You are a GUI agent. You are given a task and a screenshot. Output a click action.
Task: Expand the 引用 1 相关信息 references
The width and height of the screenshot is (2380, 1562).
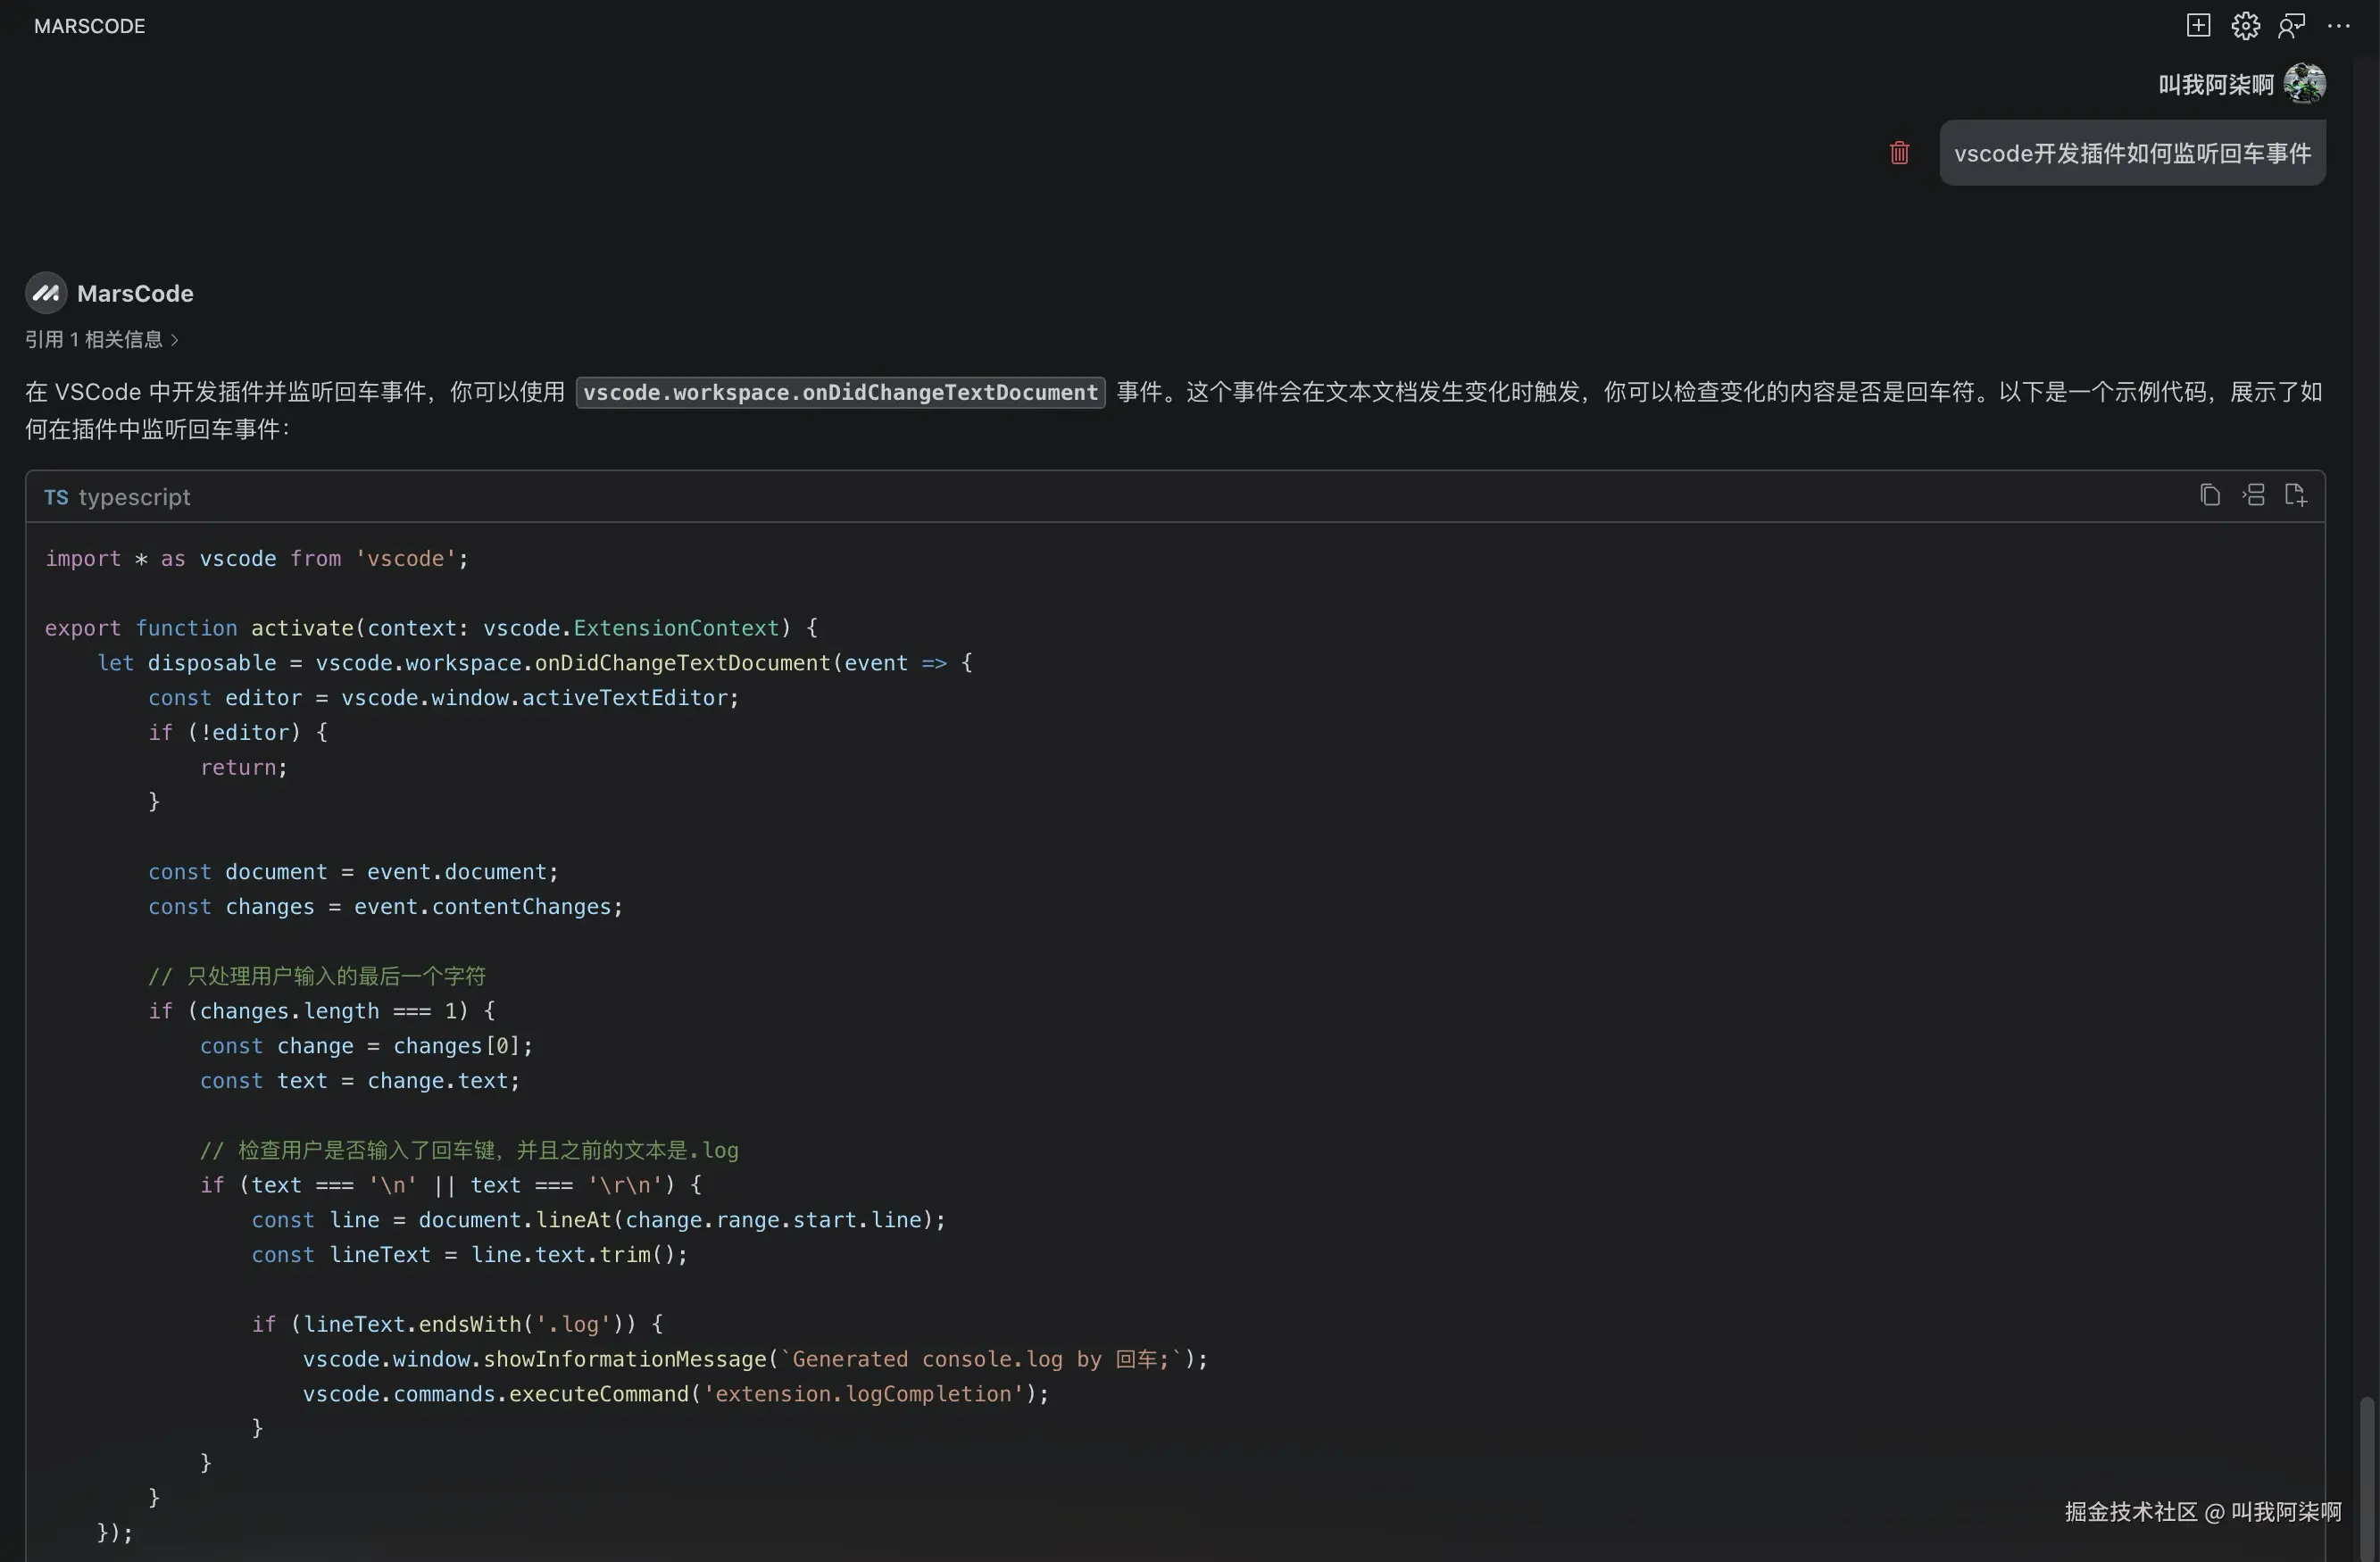click(93, 340)
